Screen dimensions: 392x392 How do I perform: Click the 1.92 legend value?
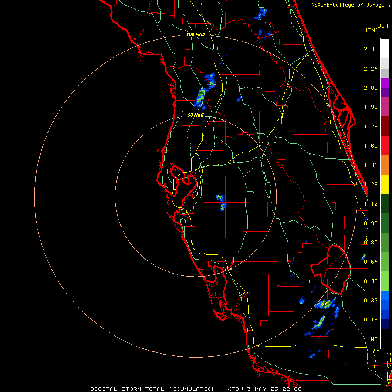click(371, 107)
